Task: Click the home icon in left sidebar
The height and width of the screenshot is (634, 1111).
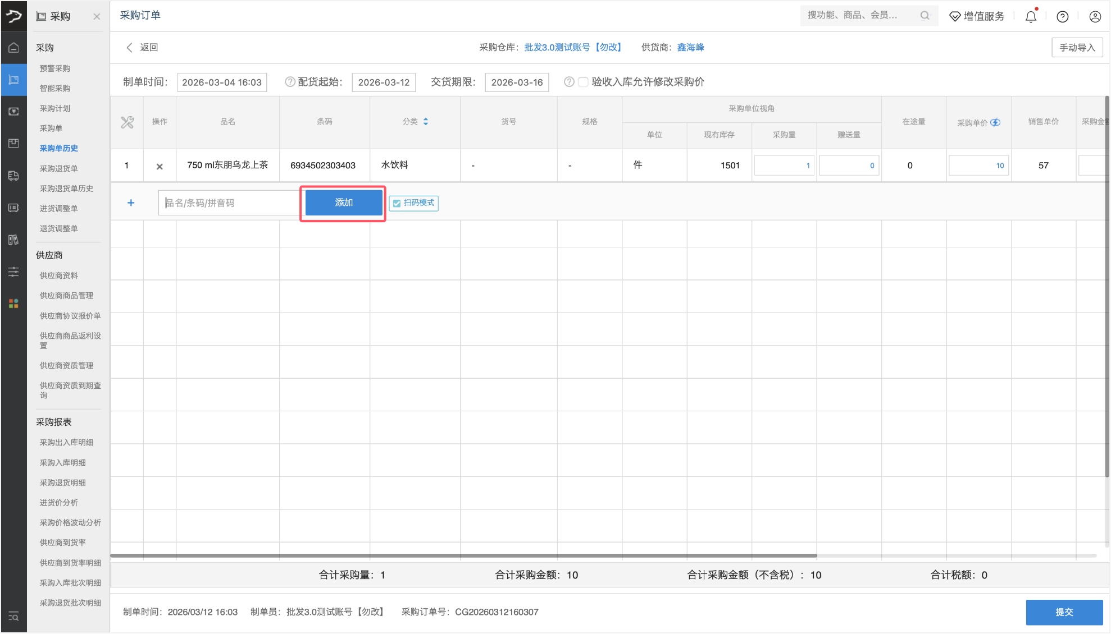Action: tap(13, 48)
